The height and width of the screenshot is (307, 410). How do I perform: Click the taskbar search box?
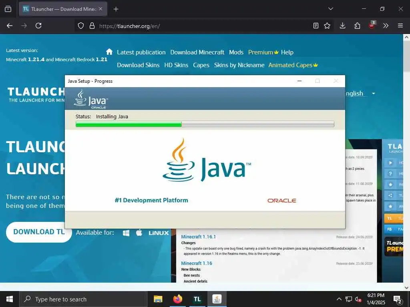(x=83, y=299)
